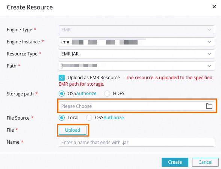
Task: Click the Upload file button
Action: point(73,130)
